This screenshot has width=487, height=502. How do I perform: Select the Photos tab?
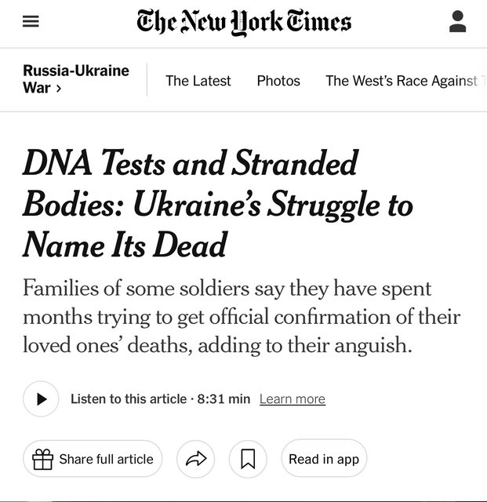pyautogui.click(x=278, y=81)
